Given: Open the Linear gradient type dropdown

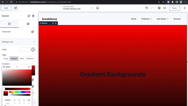Looking at the screenshot, I should click(12, 67).
